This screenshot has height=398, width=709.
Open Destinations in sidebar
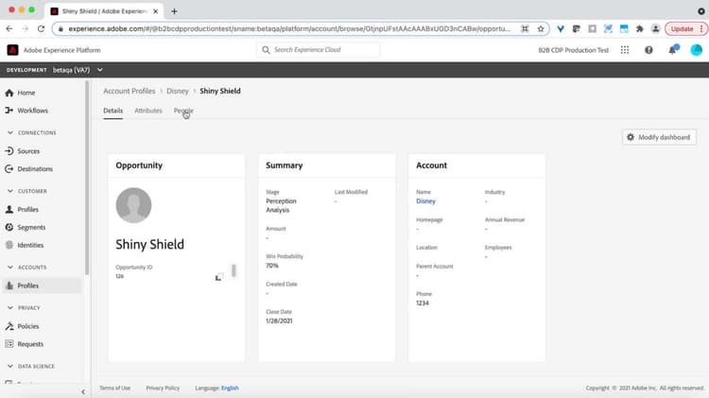pyautogui.click(x=29, y=168)
